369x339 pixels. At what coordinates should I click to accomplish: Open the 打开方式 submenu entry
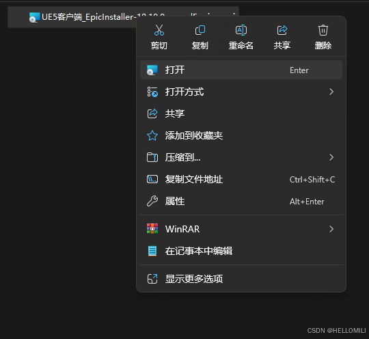click(x=241, y=92)
